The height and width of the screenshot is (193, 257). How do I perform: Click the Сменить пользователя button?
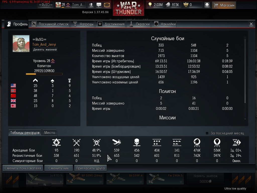point(23,168)
